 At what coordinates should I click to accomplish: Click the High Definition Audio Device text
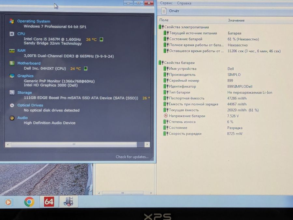(49, 123)
